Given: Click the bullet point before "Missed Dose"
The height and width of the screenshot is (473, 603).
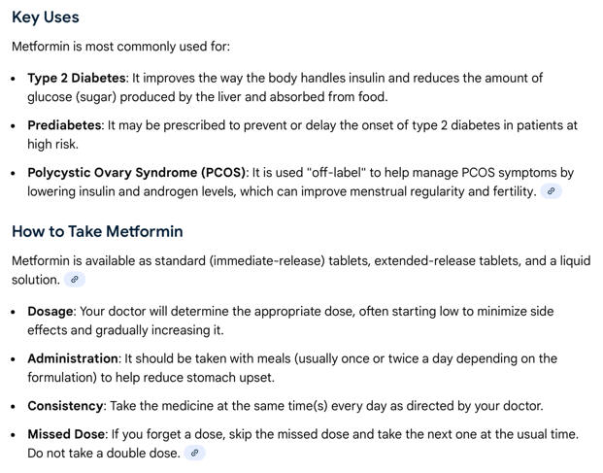Looking at the screenshot, I should pyautogui.click(x=15, y=434).
